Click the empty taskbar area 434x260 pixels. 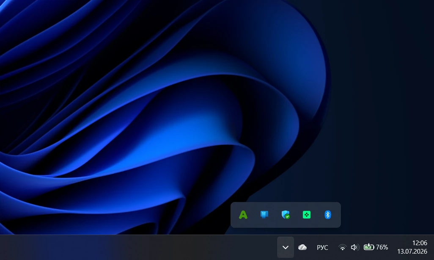[138, 247]
